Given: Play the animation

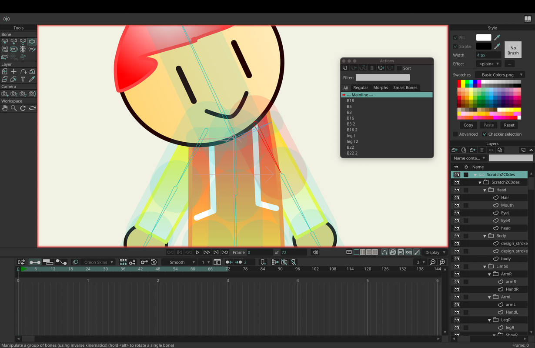Looking at the screenshot, I should [x=197, y=252].
